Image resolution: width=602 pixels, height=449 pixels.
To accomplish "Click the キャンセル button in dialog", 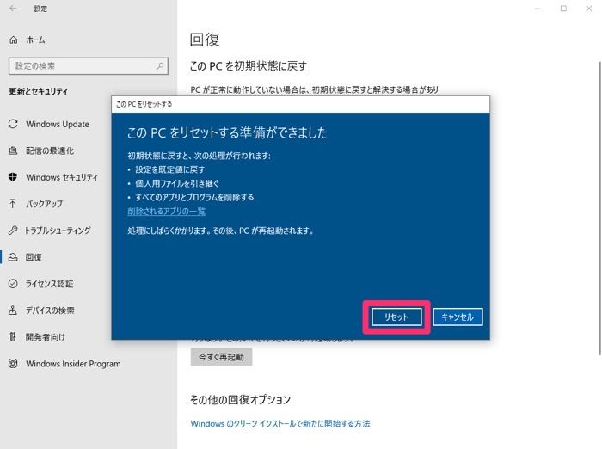I will coord(458,317).
